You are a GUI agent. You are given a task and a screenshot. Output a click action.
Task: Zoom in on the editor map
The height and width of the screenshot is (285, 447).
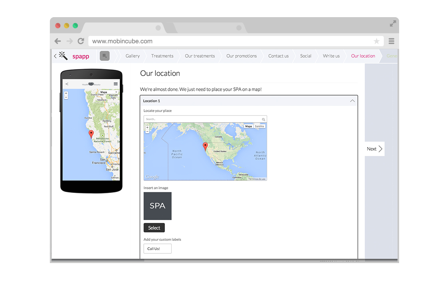[147, 127]
